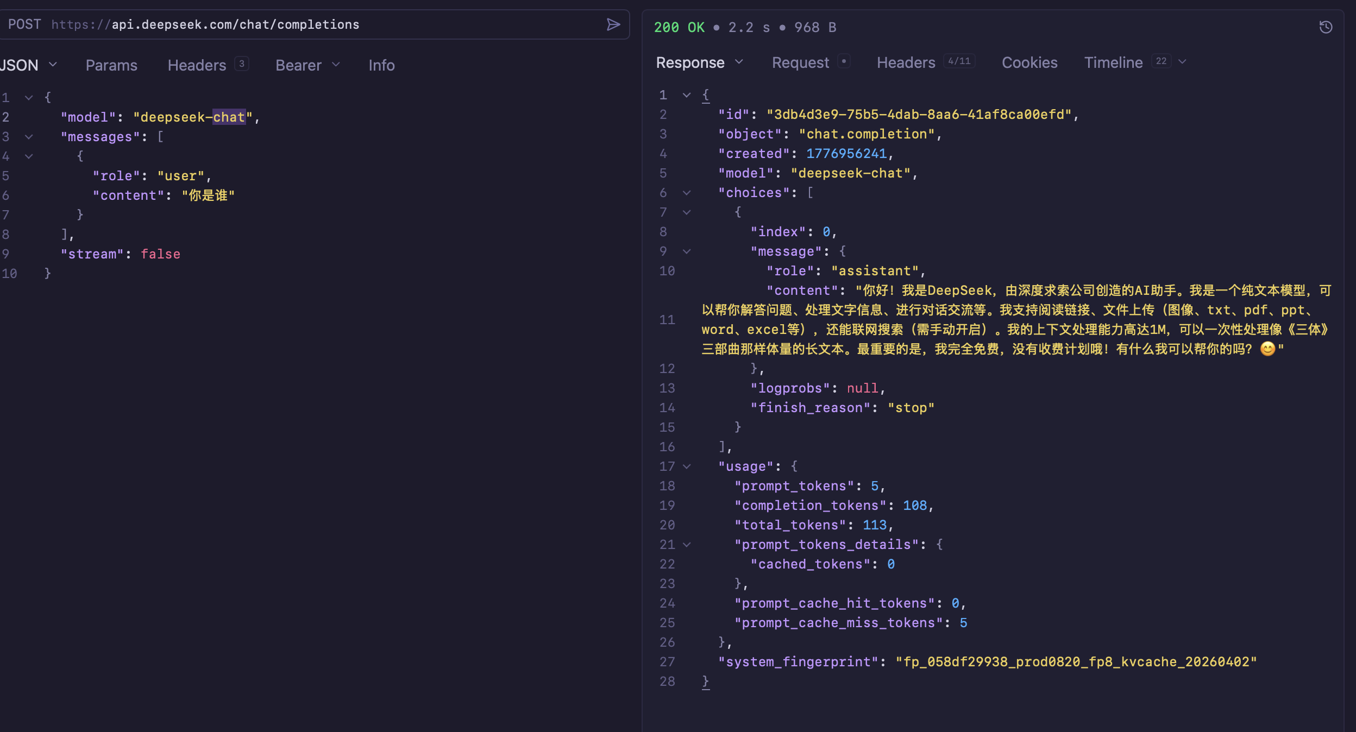The image size is (1356, 732).
Task: Click the system_fingerprint value string
Action: [x=1076, y=662]
